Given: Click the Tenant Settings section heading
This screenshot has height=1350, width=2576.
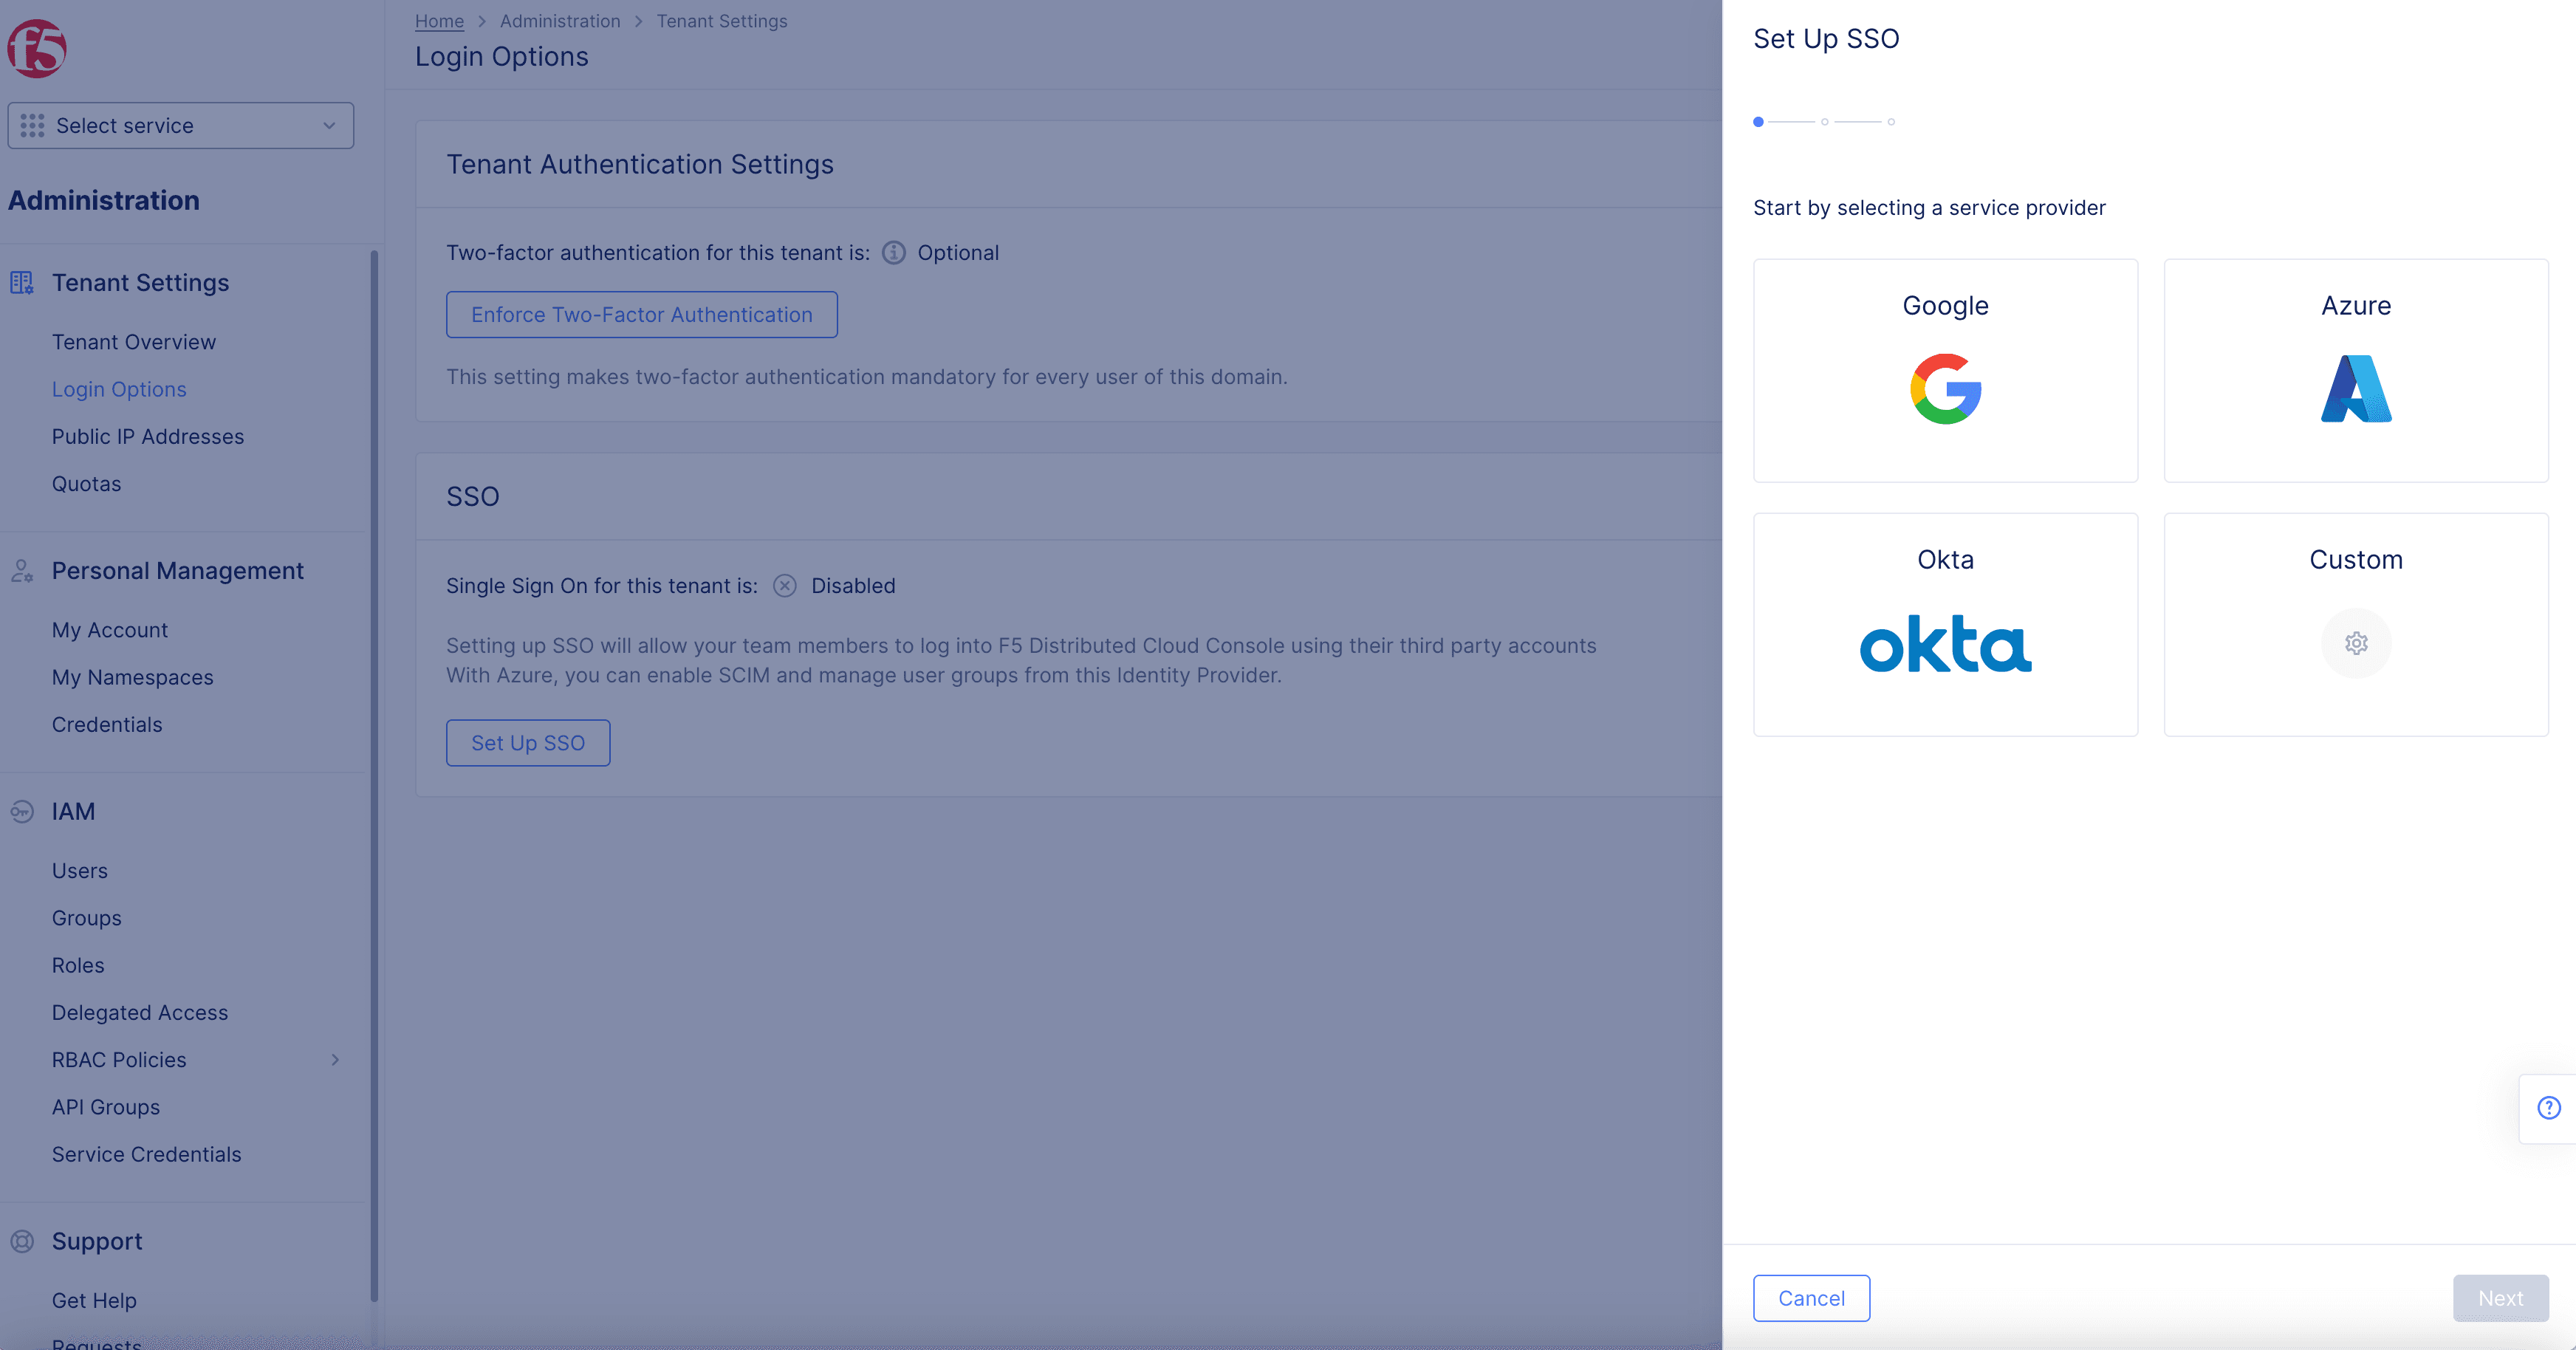Looking at the screenshot, I should pos(141,283).
